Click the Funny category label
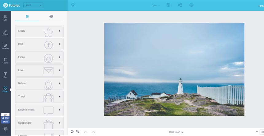Screen dimensions: 264x136 pyautogui.click(x=21, y=57)
